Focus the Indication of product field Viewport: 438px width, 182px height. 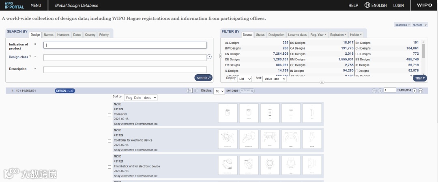pyautogui.click(x=125, y=45)
